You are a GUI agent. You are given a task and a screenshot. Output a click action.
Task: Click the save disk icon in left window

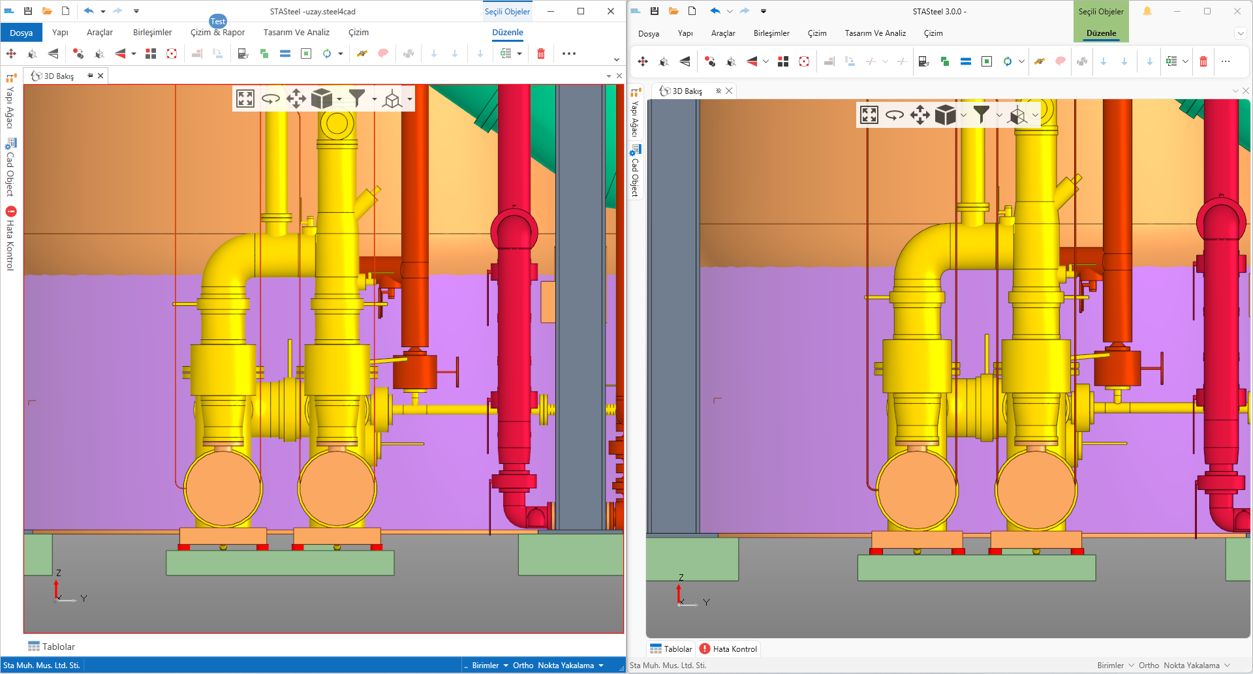28,11
